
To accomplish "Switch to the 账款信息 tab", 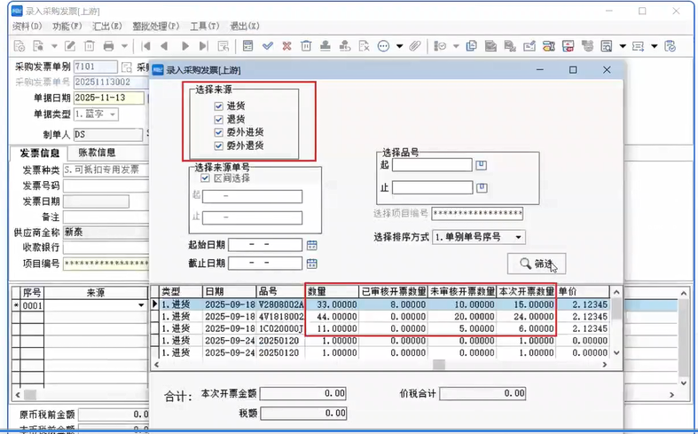I will click(x=97, y=153).
